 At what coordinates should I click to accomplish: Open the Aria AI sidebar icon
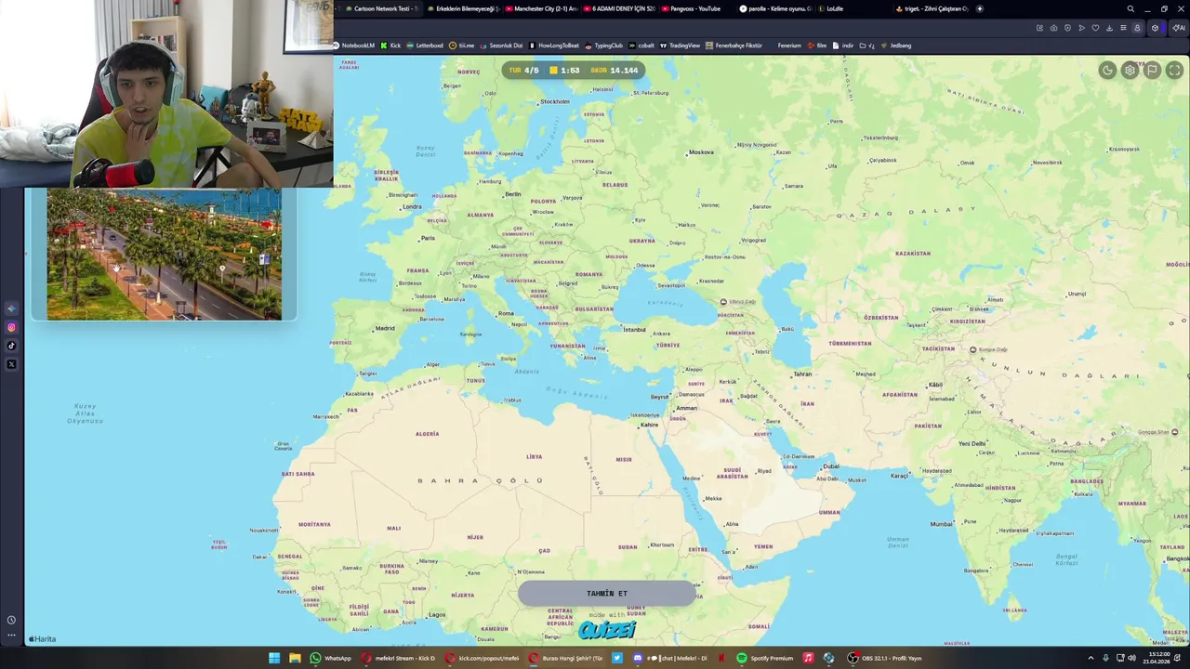tap(11, 308)
